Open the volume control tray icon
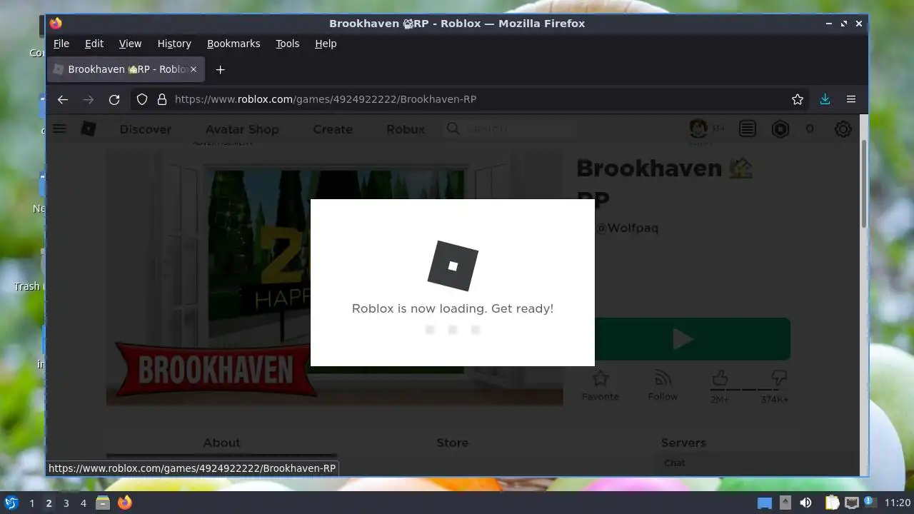The width and height of the screenshot is (914, 514). [x=805, y=503]
